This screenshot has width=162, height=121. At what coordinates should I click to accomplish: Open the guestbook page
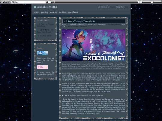73,12
